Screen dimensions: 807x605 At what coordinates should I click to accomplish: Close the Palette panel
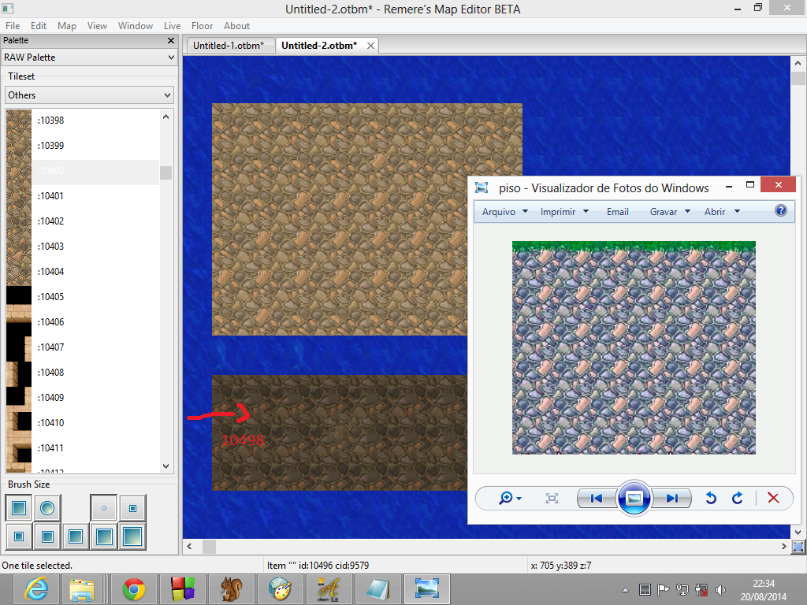[x=171, y=40]
